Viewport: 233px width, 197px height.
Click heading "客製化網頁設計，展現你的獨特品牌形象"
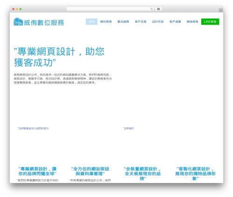pyautogui.click(x=195, y=174)
